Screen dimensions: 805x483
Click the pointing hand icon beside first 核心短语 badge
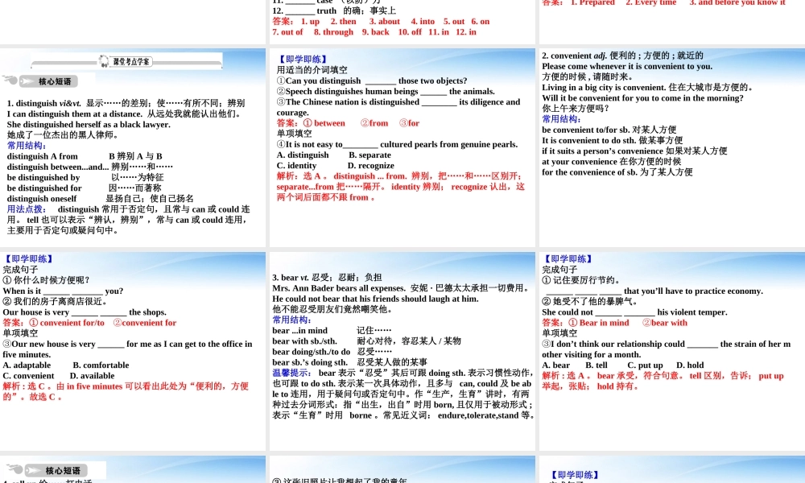10,80
